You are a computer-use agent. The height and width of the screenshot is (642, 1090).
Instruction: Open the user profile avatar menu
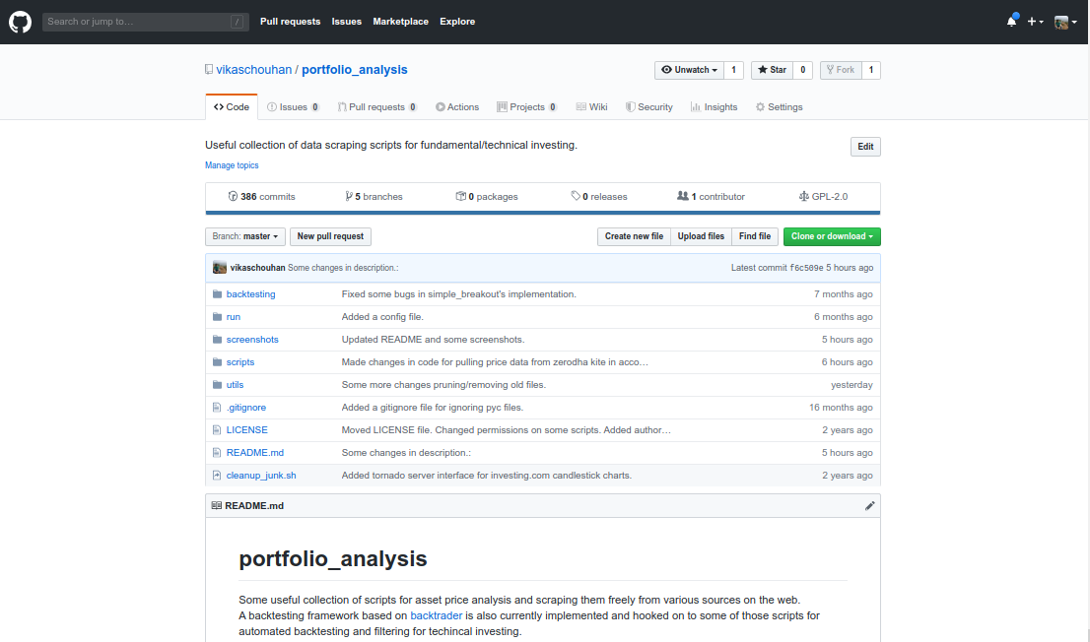pos(1065,23)
